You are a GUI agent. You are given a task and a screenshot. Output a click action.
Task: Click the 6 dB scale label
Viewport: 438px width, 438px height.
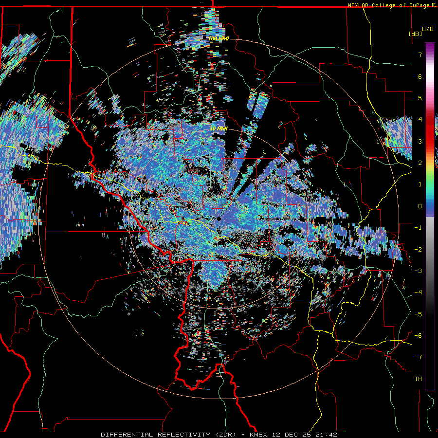click(420, 76)
